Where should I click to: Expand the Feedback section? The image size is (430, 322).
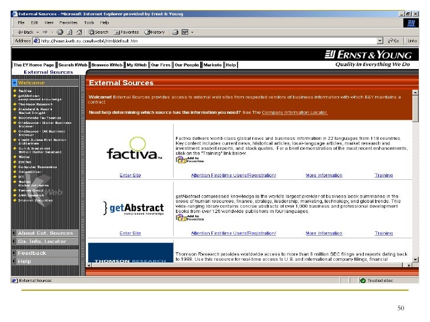(x=45, y=253)
